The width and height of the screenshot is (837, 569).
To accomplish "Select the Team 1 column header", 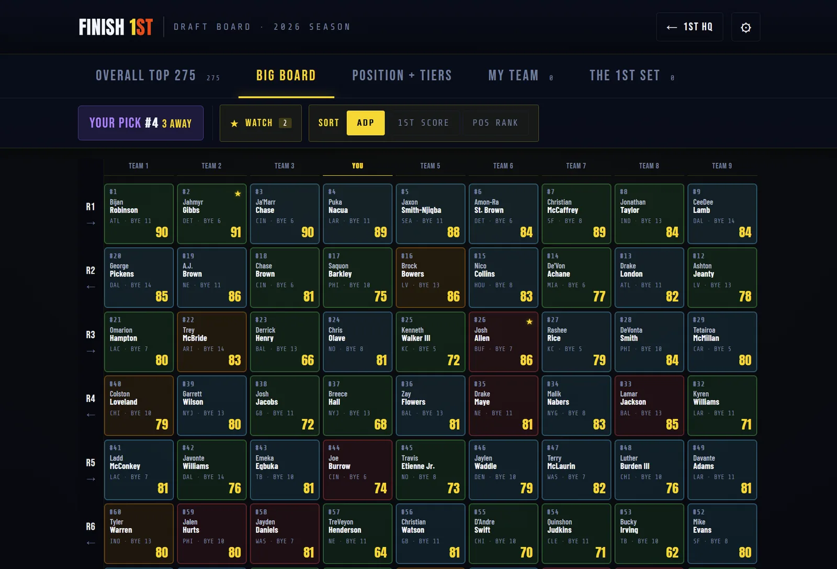I will click(x=139, y=166).
